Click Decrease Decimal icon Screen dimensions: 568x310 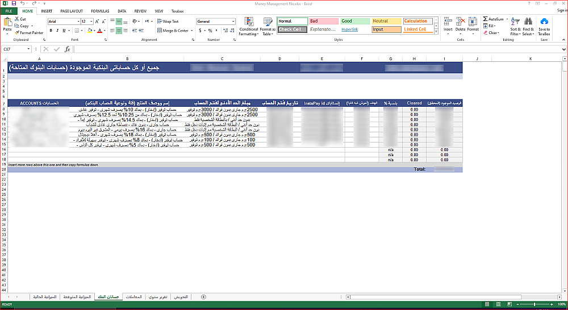pos(232,31)
